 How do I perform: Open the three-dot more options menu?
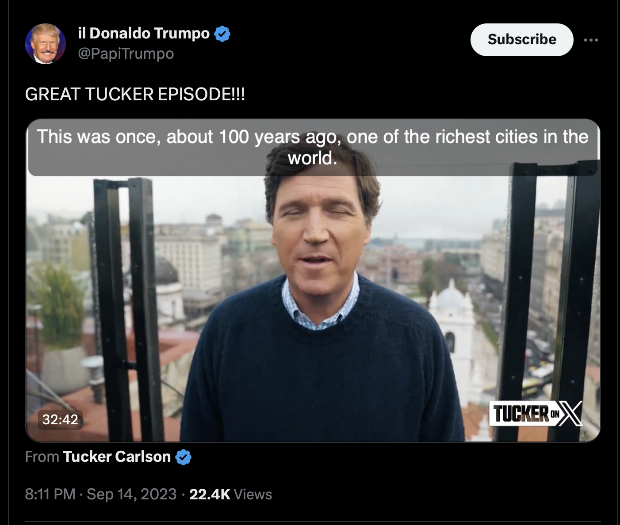[591, 40]
